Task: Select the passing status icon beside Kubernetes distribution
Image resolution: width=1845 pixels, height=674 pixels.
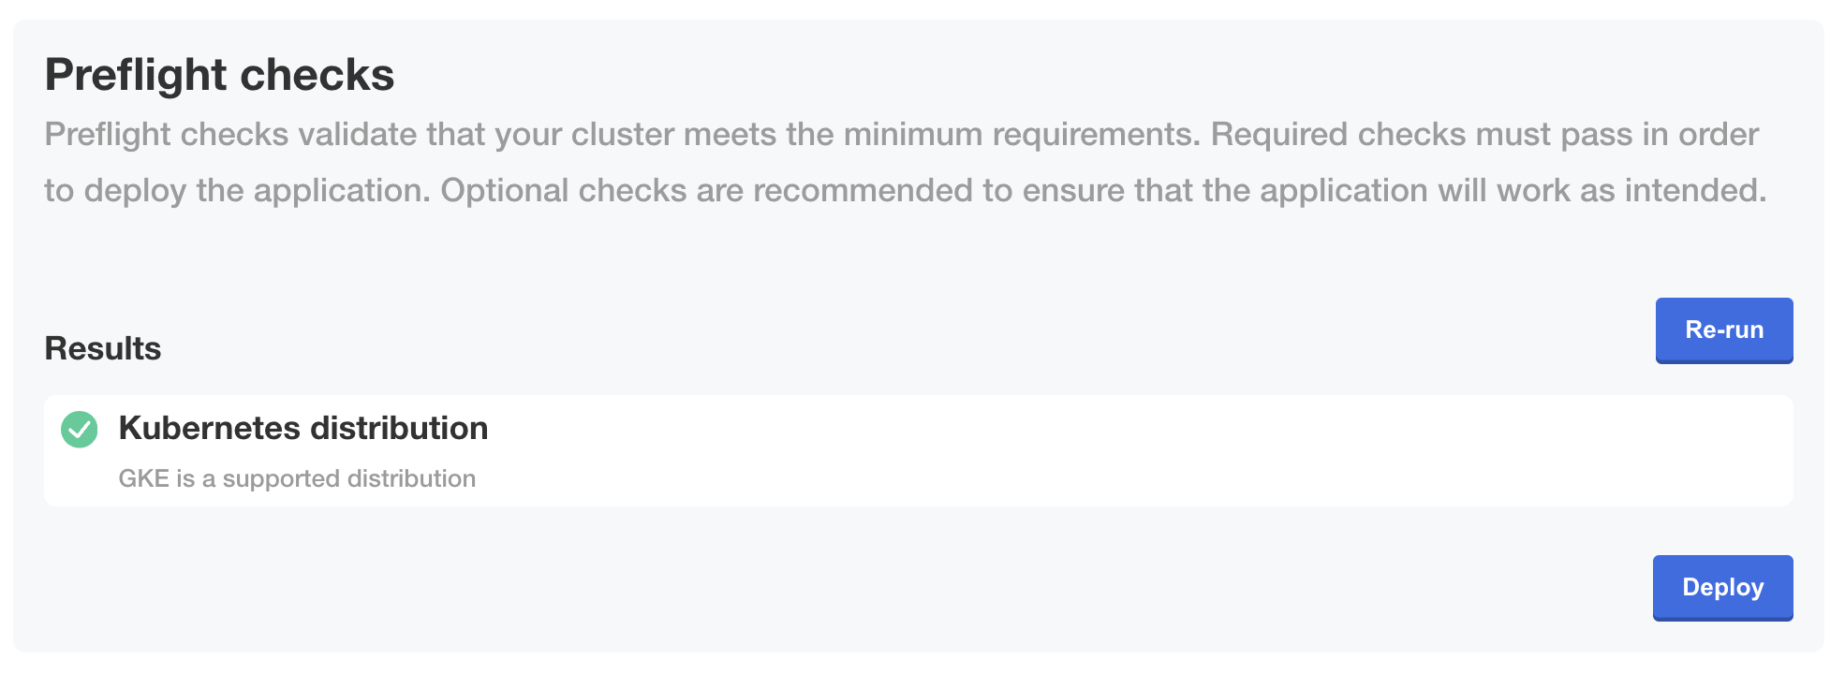Action: 81,431
